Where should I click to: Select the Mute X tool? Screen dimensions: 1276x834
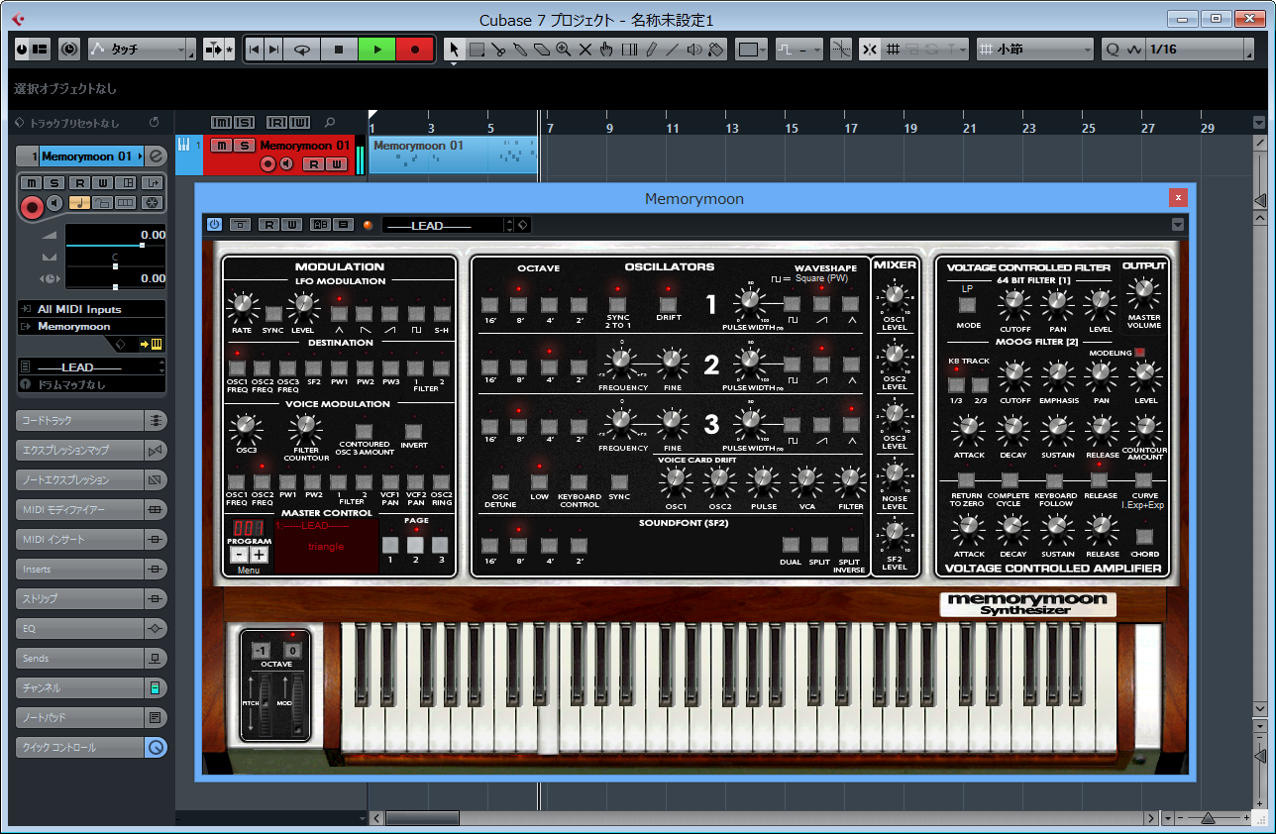pos(585,49)
